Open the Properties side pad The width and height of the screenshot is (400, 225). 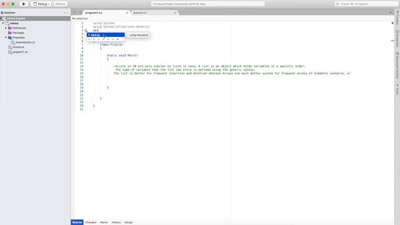397,39
